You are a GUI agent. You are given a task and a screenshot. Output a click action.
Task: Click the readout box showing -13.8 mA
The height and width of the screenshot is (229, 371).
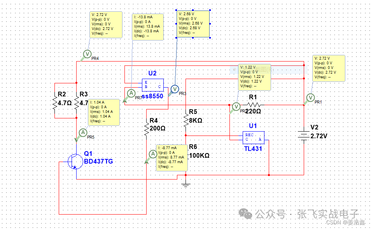pos(148,27)
